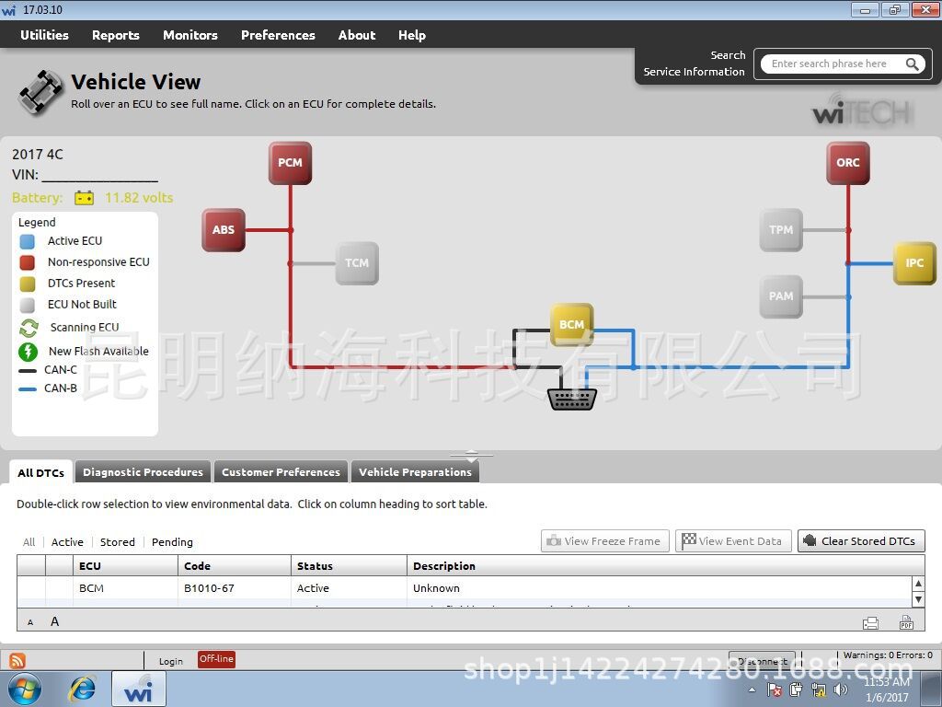The height and width of the screenshot is (707, 942).
Task: Switch to the All DTCs tab
Action: click(40, 472)
